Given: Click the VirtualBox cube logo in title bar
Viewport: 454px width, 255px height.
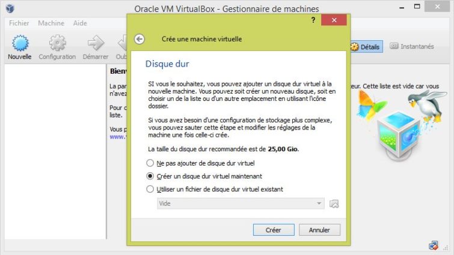Looking at the screenshot, I should click(10, 8).
